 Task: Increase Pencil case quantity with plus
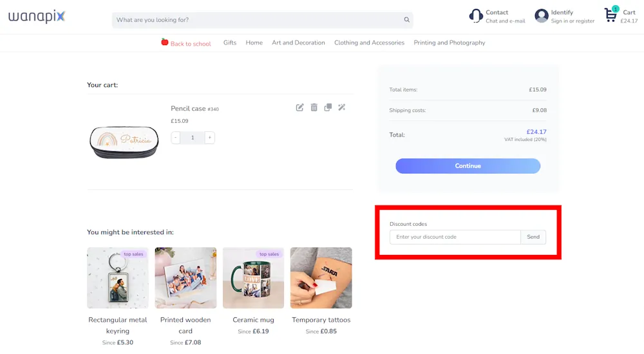tap(209, 138)
